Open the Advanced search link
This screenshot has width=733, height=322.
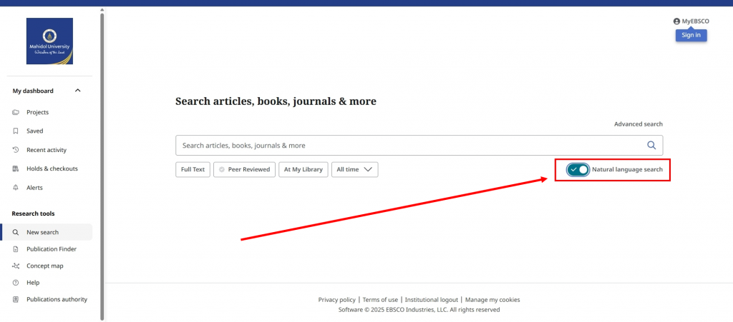point(638,124)
